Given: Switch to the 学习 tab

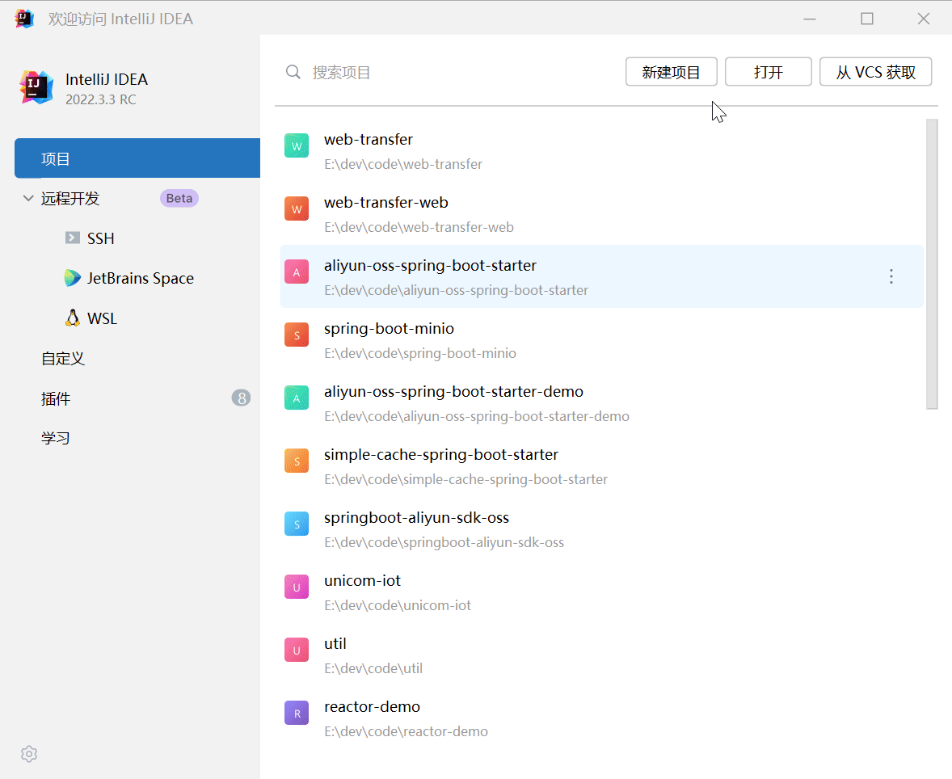Looking at the screenshot, I should [x=55, y=438].
